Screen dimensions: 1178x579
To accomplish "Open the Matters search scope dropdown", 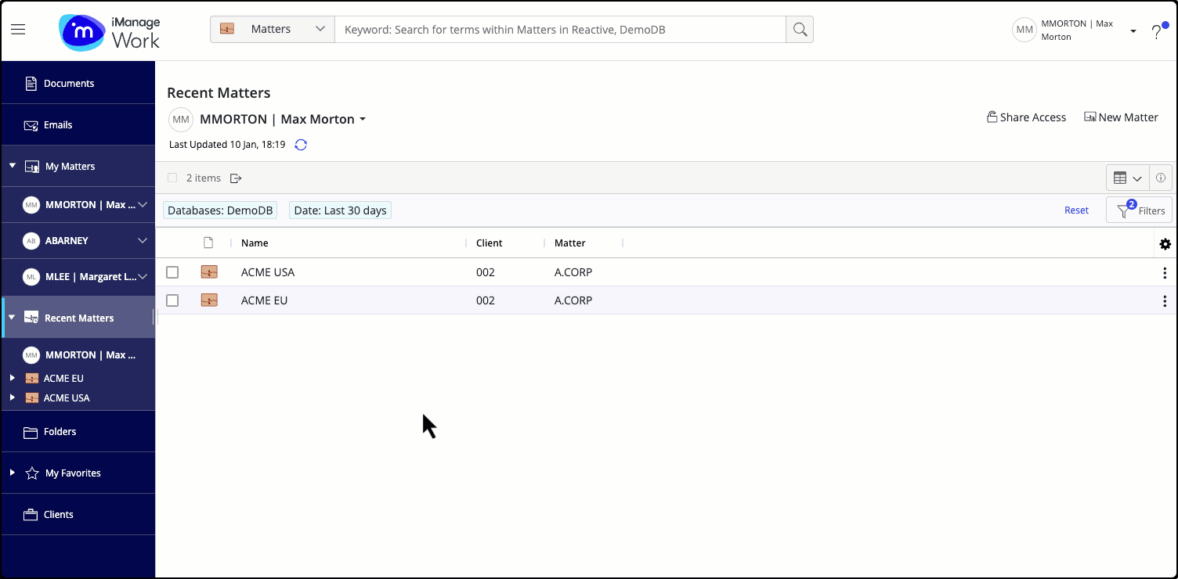I will click(273, 30).
